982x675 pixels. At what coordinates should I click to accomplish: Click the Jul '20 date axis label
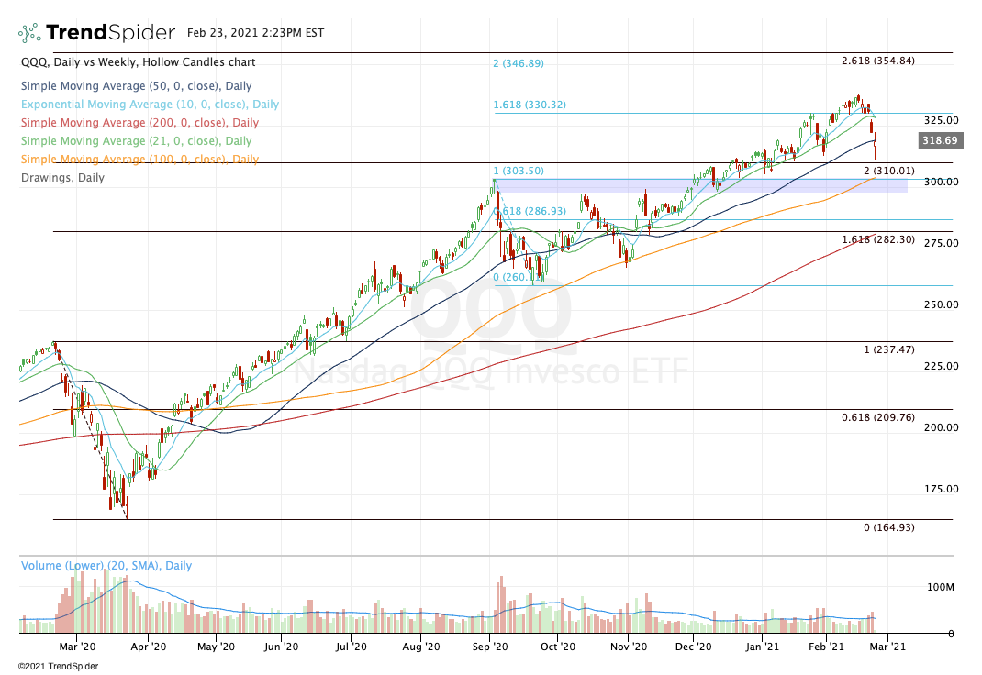351,647
